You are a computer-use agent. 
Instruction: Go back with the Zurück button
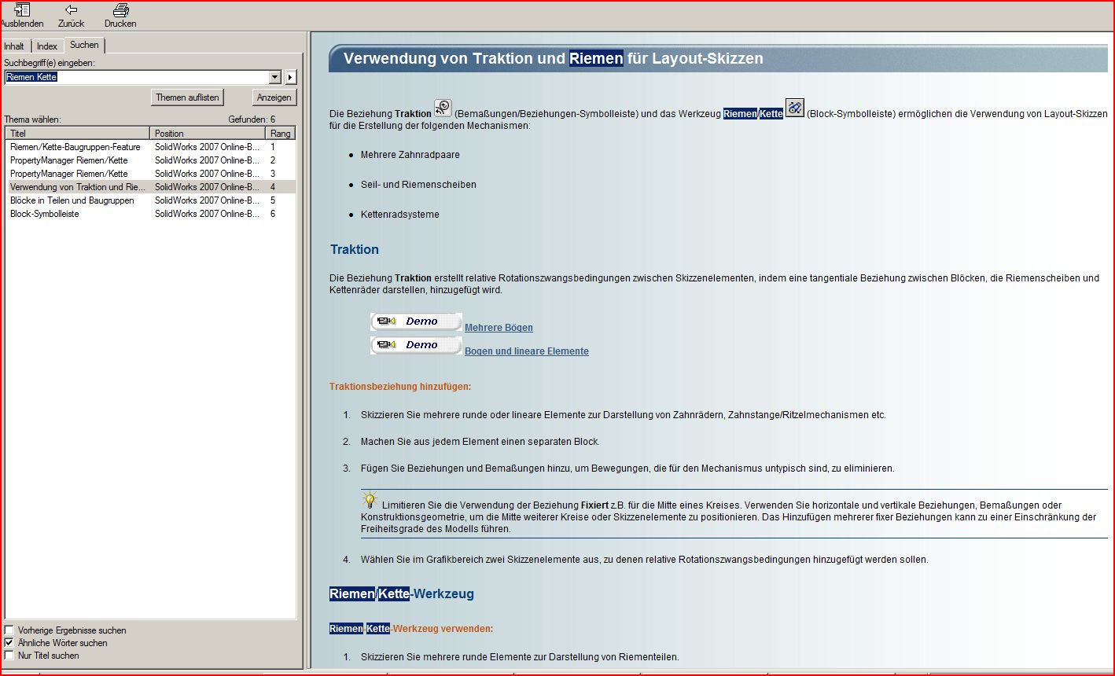[71, 15]
